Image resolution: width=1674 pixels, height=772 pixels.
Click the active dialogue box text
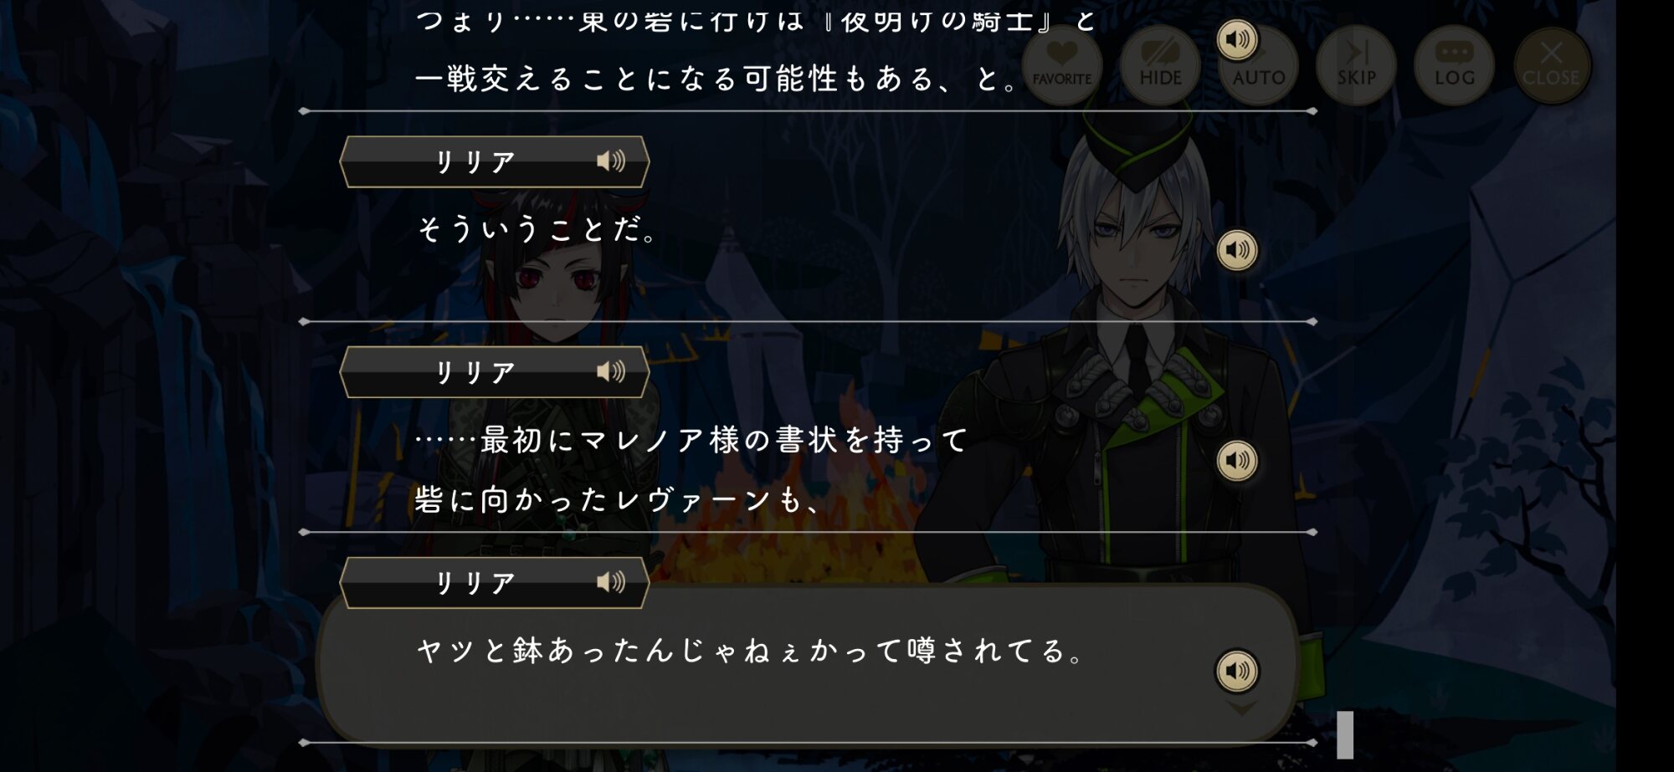(x=751, y=650)
